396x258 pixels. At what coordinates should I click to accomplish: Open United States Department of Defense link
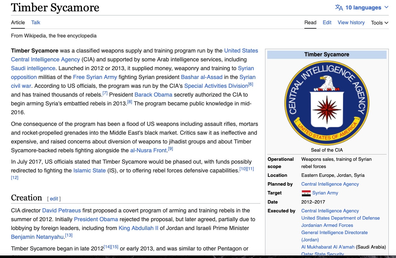pos(341,218)
